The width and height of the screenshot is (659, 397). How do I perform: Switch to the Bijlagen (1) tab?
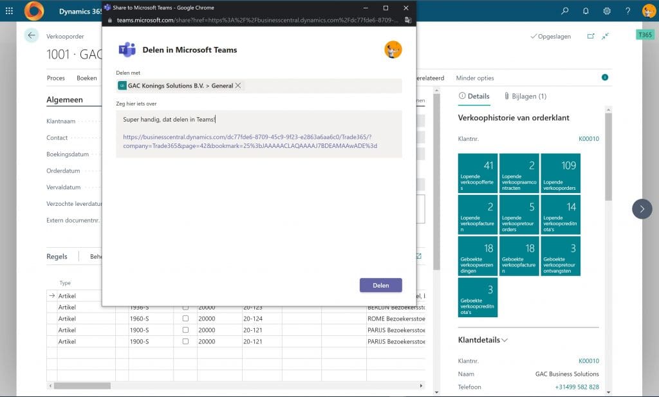pyautogui.click(x=525, y=97)
